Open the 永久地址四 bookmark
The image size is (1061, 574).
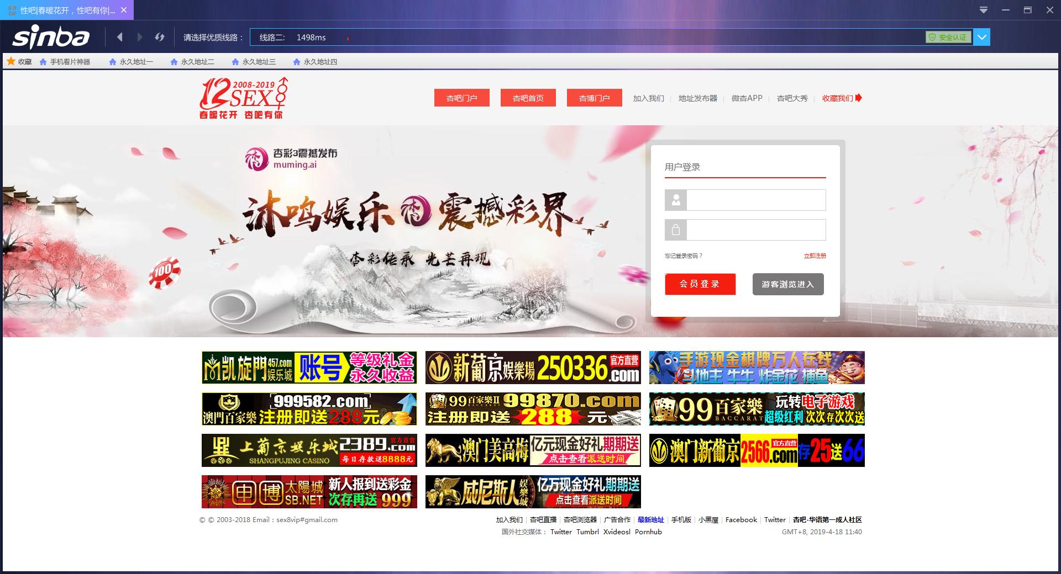316,61
